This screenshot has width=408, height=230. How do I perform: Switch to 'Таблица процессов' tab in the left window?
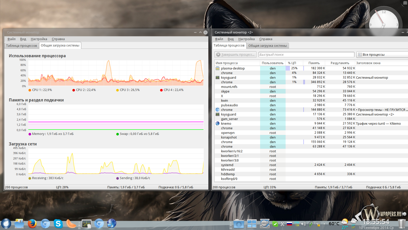coord(21,46)
